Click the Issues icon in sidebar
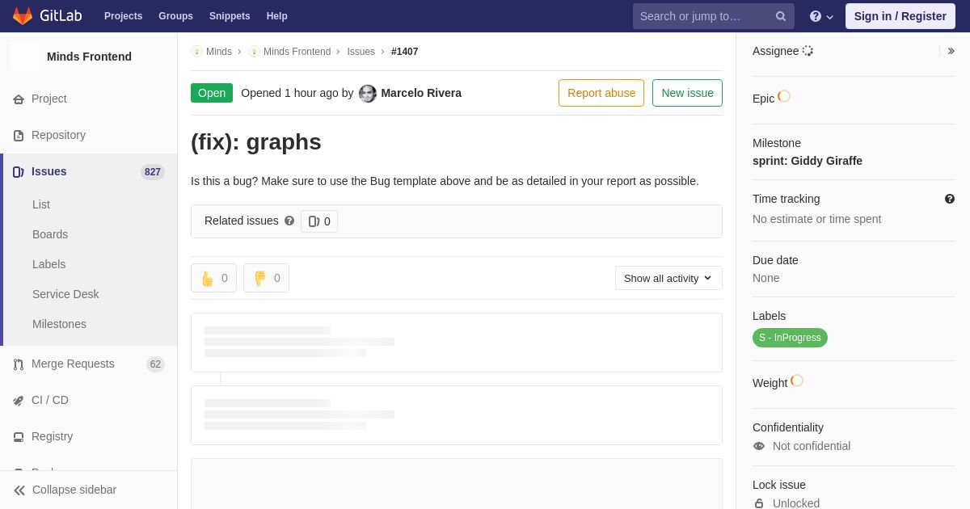The image size is (970, 509). [x=19, y=171]
